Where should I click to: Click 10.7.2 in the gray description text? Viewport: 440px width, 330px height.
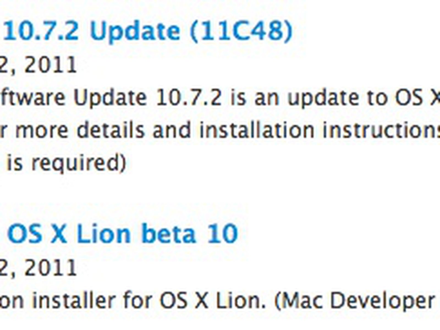189,98
